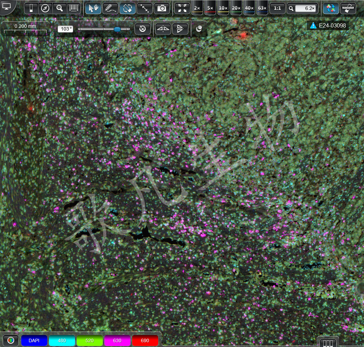Image resolution: width=364 pixels, height=347 pixels.
Task: Open the fluorescence color channels panel
Action: (331, 8)
